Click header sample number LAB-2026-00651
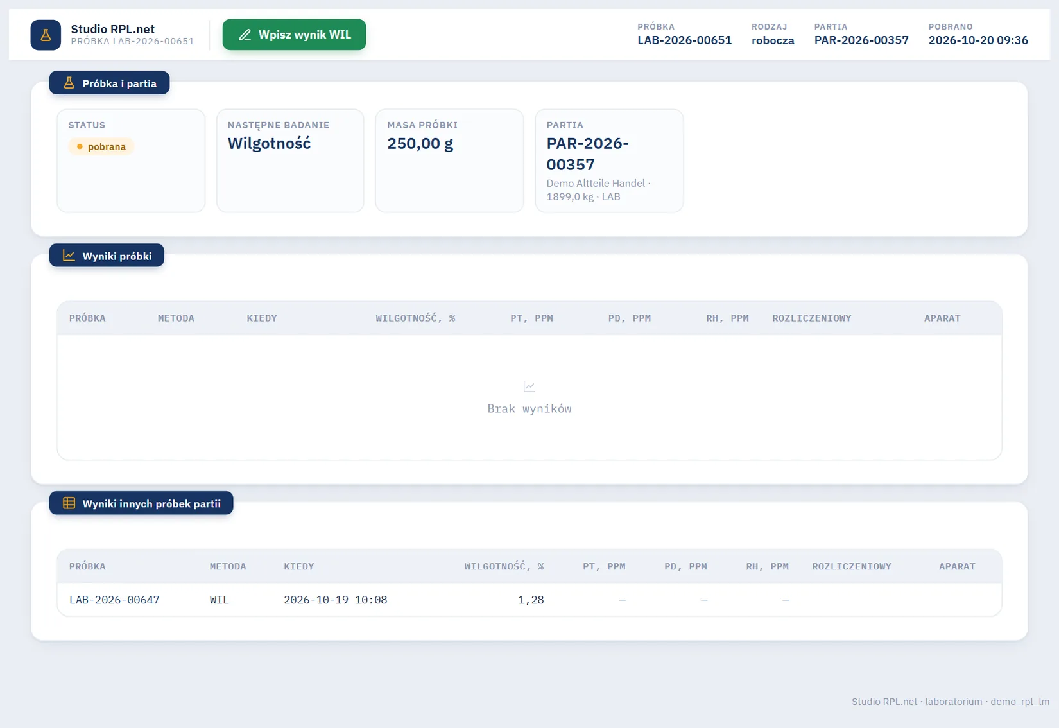1059x728 pixels. pyautogui.click(x=684, y=40)
